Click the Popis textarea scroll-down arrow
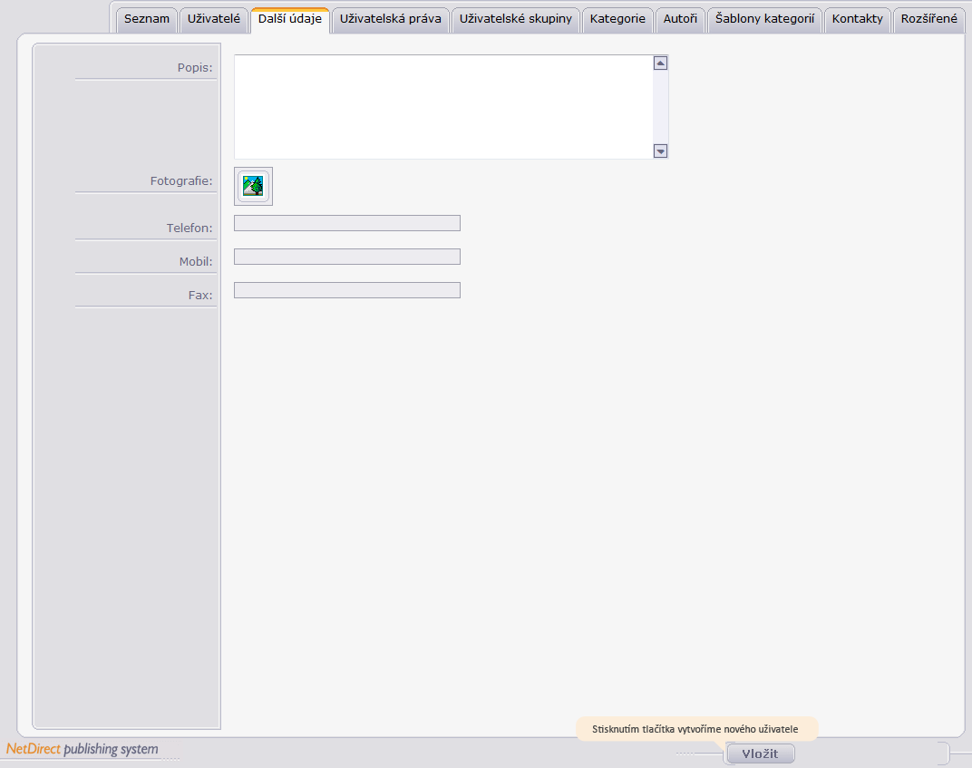The height and width of the screenshot is (768, 972). click(660, 151)
